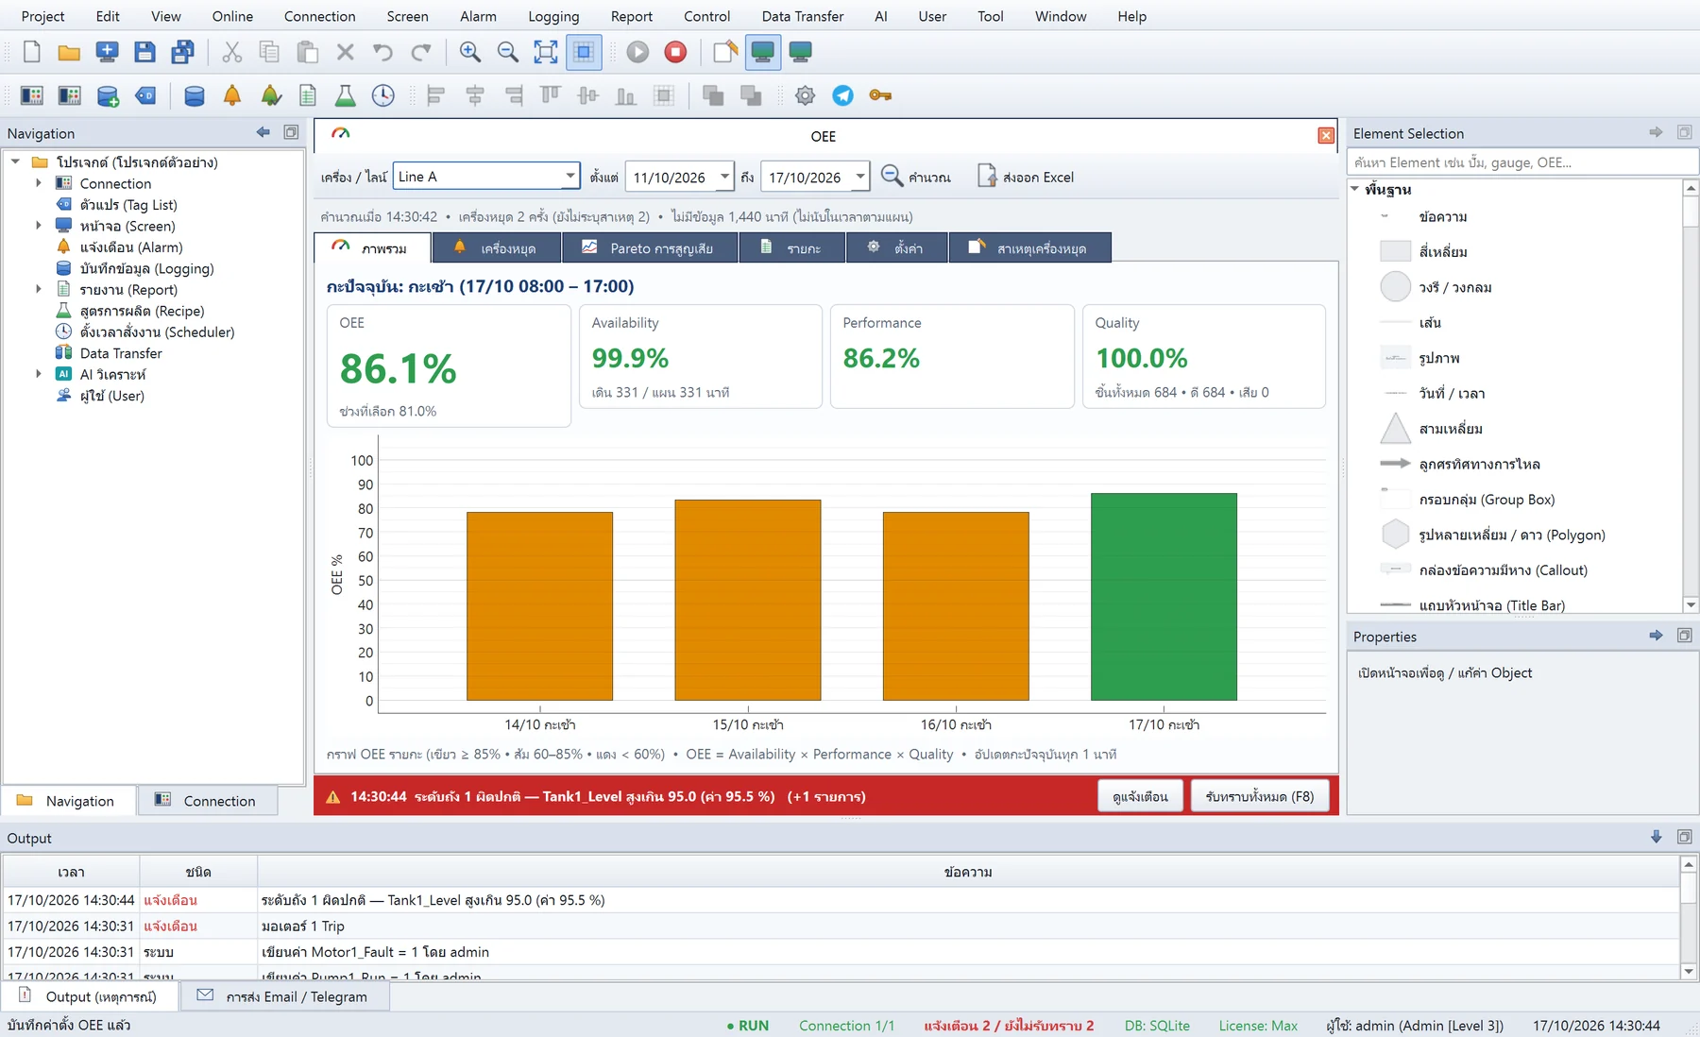Viewport: 1700px width, 1037px height.
Task: Click the license key toolbar icon
Action: coord(880,95)
